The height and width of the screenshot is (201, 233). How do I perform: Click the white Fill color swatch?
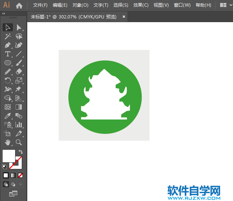coord(8,155)
